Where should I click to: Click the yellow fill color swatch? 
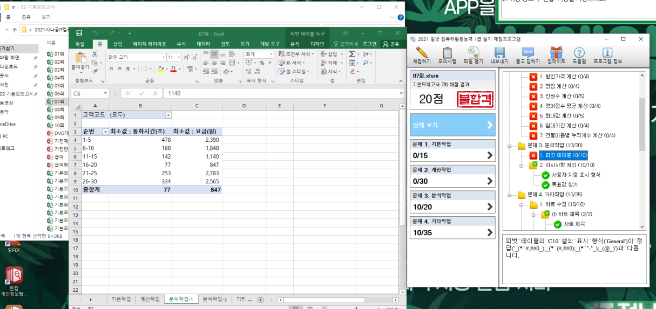tap(160, 70)
